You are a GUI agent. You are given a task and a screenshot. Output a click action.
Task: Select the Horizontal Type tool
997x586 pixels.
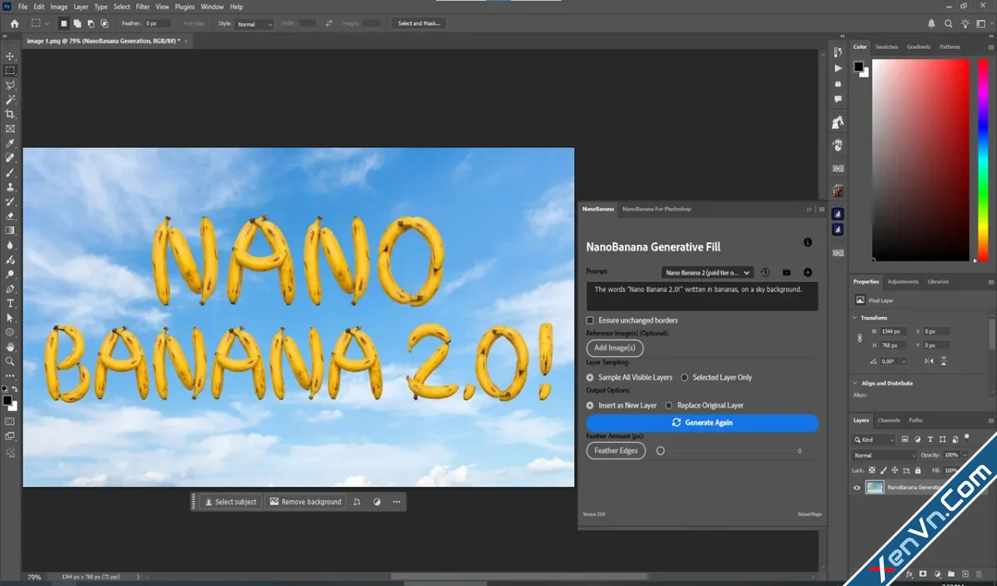click(x=10, y=303)
